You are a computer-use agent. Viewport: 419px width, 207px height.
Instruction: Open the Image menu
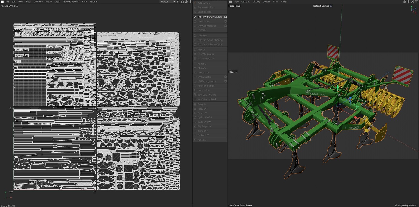tap(48, 1)
